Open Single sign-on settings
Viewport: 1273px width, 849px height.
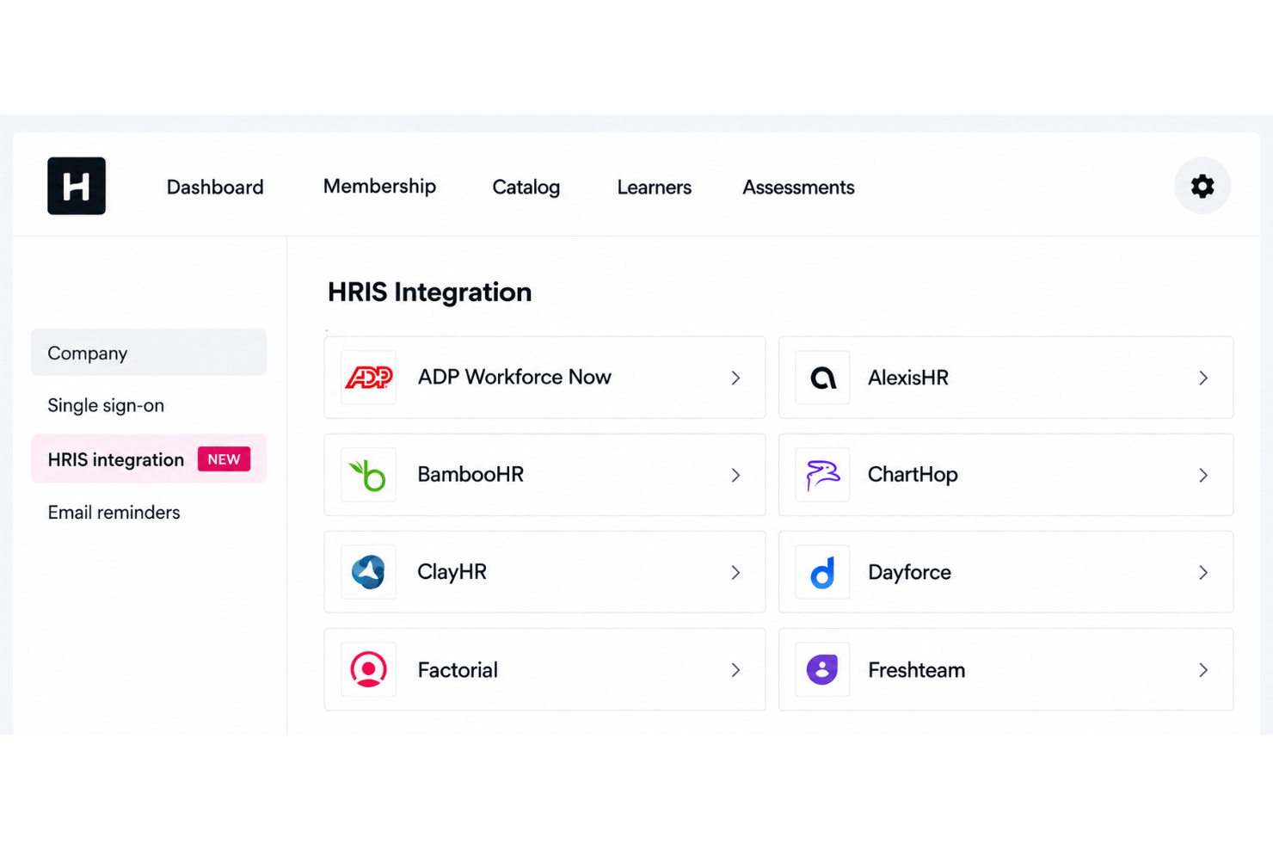pyautogui.click(x=106, y=405)
